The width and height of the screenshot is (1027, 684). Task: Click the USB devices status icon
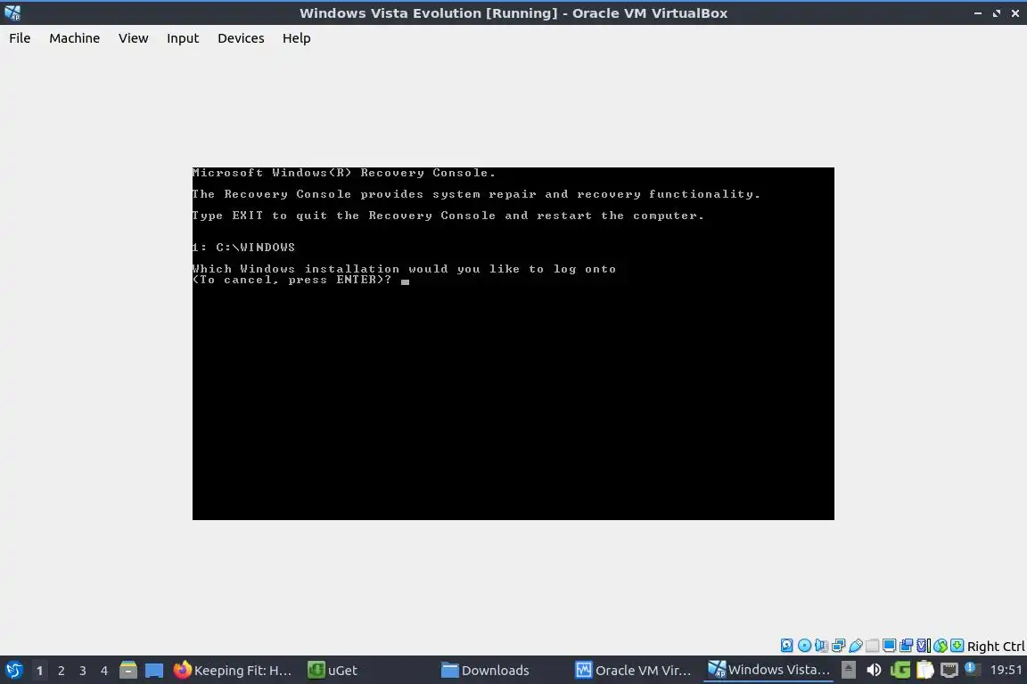856,646
